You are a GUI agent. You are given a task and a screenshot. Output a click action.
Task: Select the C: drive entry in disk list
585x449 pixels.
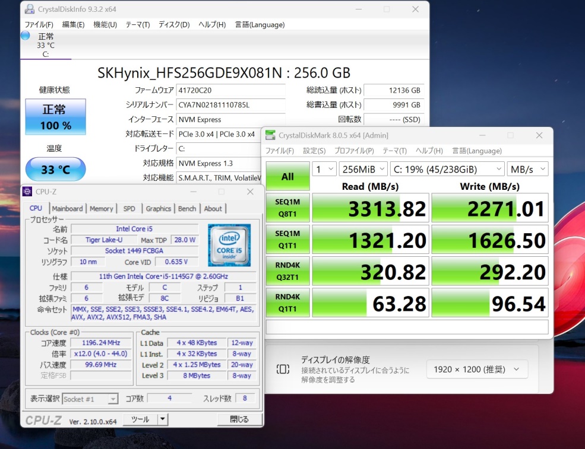(46, 45)
